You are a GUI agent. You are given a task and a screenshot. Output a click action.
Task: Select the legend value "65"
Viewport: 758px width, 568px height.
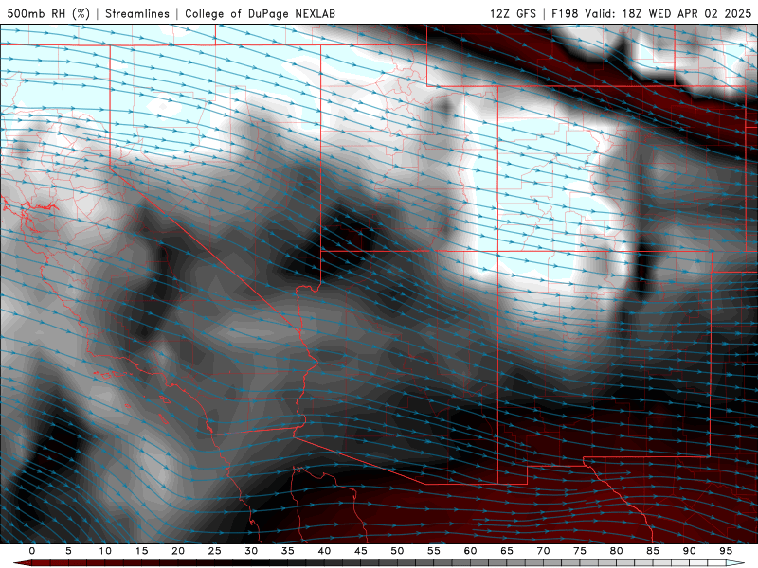[x=507, y=551]
